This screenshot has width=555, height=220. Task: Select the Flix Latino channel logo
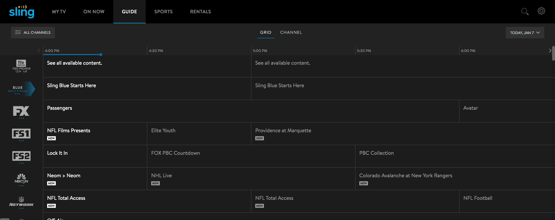click(x=21, y=66)
